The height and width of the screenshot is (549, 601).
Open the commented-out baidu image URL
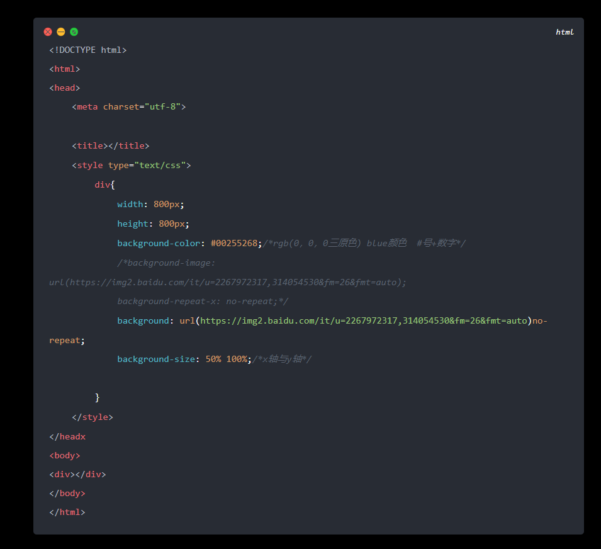click(228, 282)
